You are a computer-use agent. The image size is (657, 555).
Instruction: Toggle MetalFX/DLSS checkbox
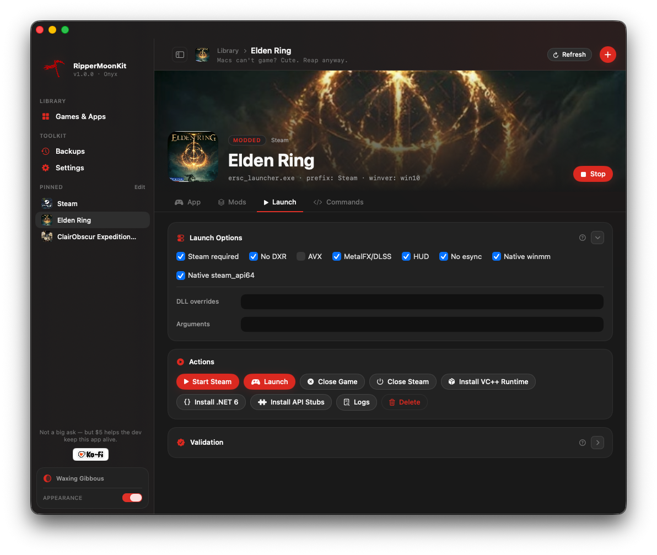336,256
